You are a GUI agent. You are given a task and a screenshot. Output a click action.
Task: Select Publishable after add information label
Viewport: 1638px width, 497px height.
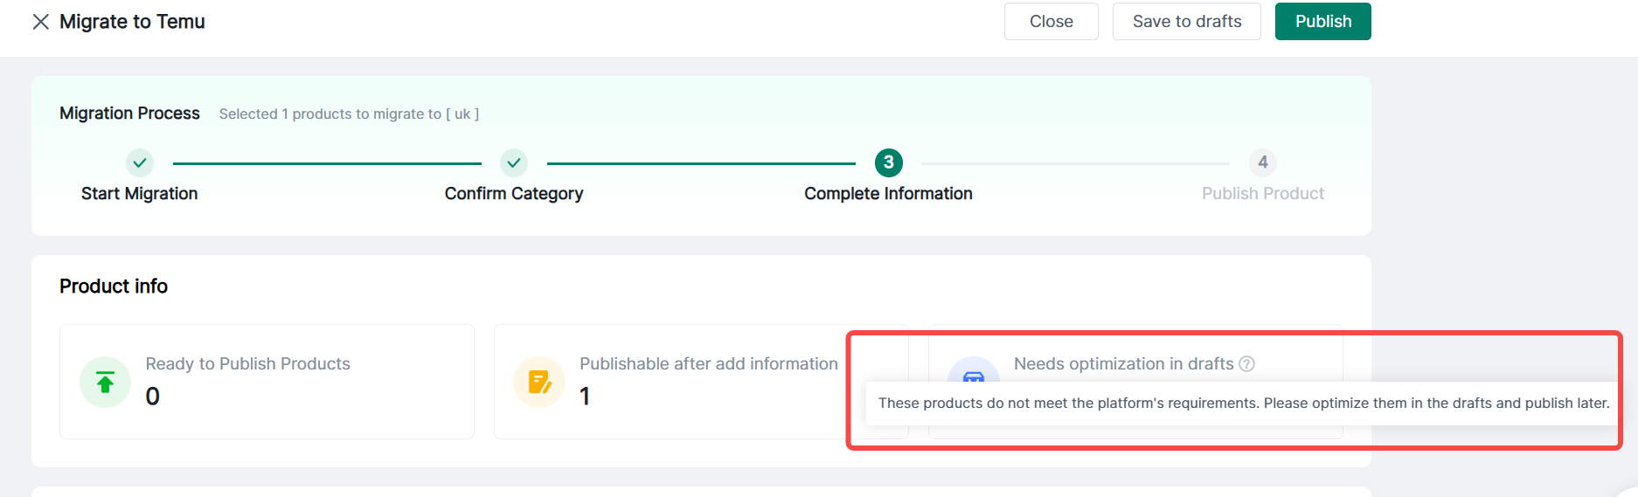click(708, 364)
